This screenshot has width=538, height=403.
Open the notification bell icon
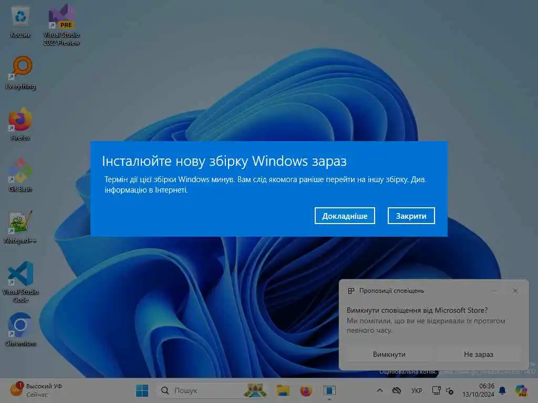[502, 390]
